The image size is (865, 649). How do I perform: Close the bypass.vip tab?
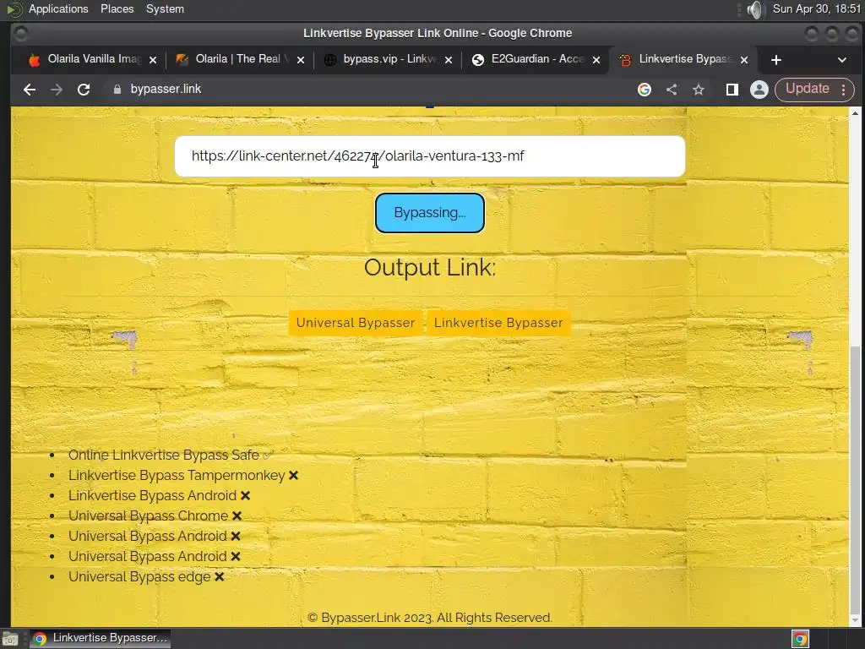coord(449,60)
